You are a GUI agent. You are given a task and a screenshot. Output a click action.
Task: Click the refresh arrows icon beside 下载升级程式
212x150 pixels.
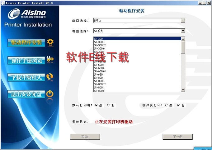[50, 77]
